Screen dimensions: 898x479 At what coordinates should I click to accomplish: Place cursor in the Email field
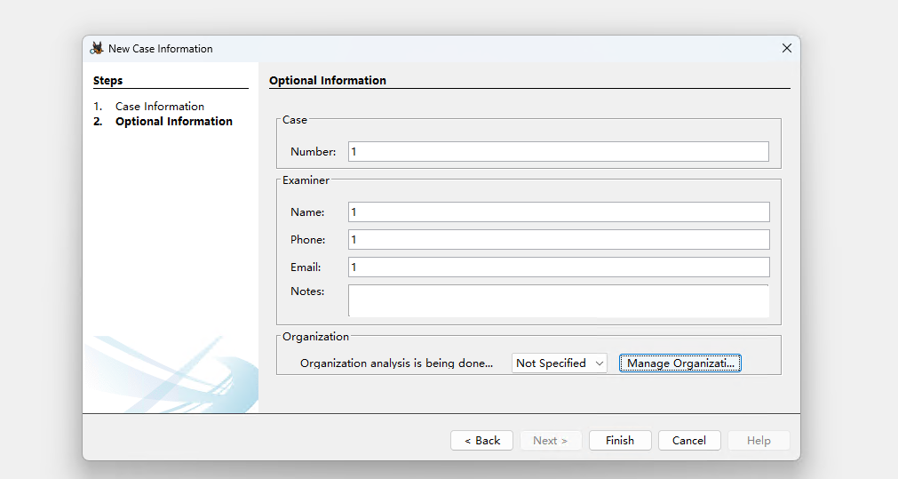(558, 267)
